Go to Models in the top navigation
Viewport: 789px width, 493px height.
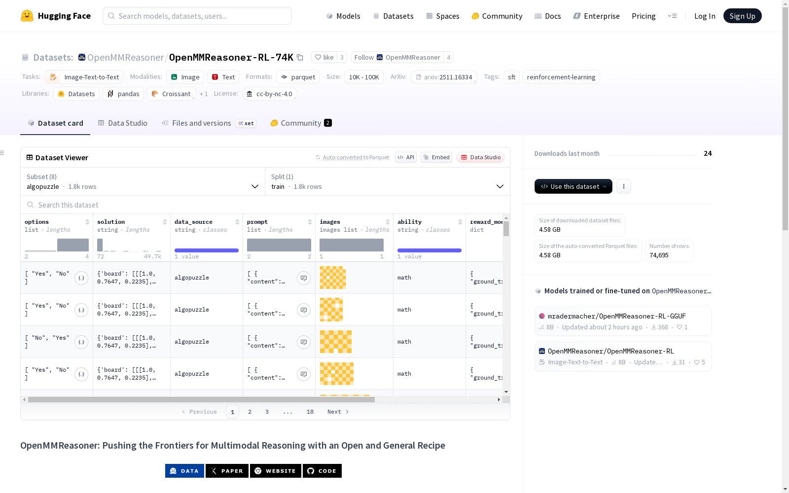click(343, 16)
